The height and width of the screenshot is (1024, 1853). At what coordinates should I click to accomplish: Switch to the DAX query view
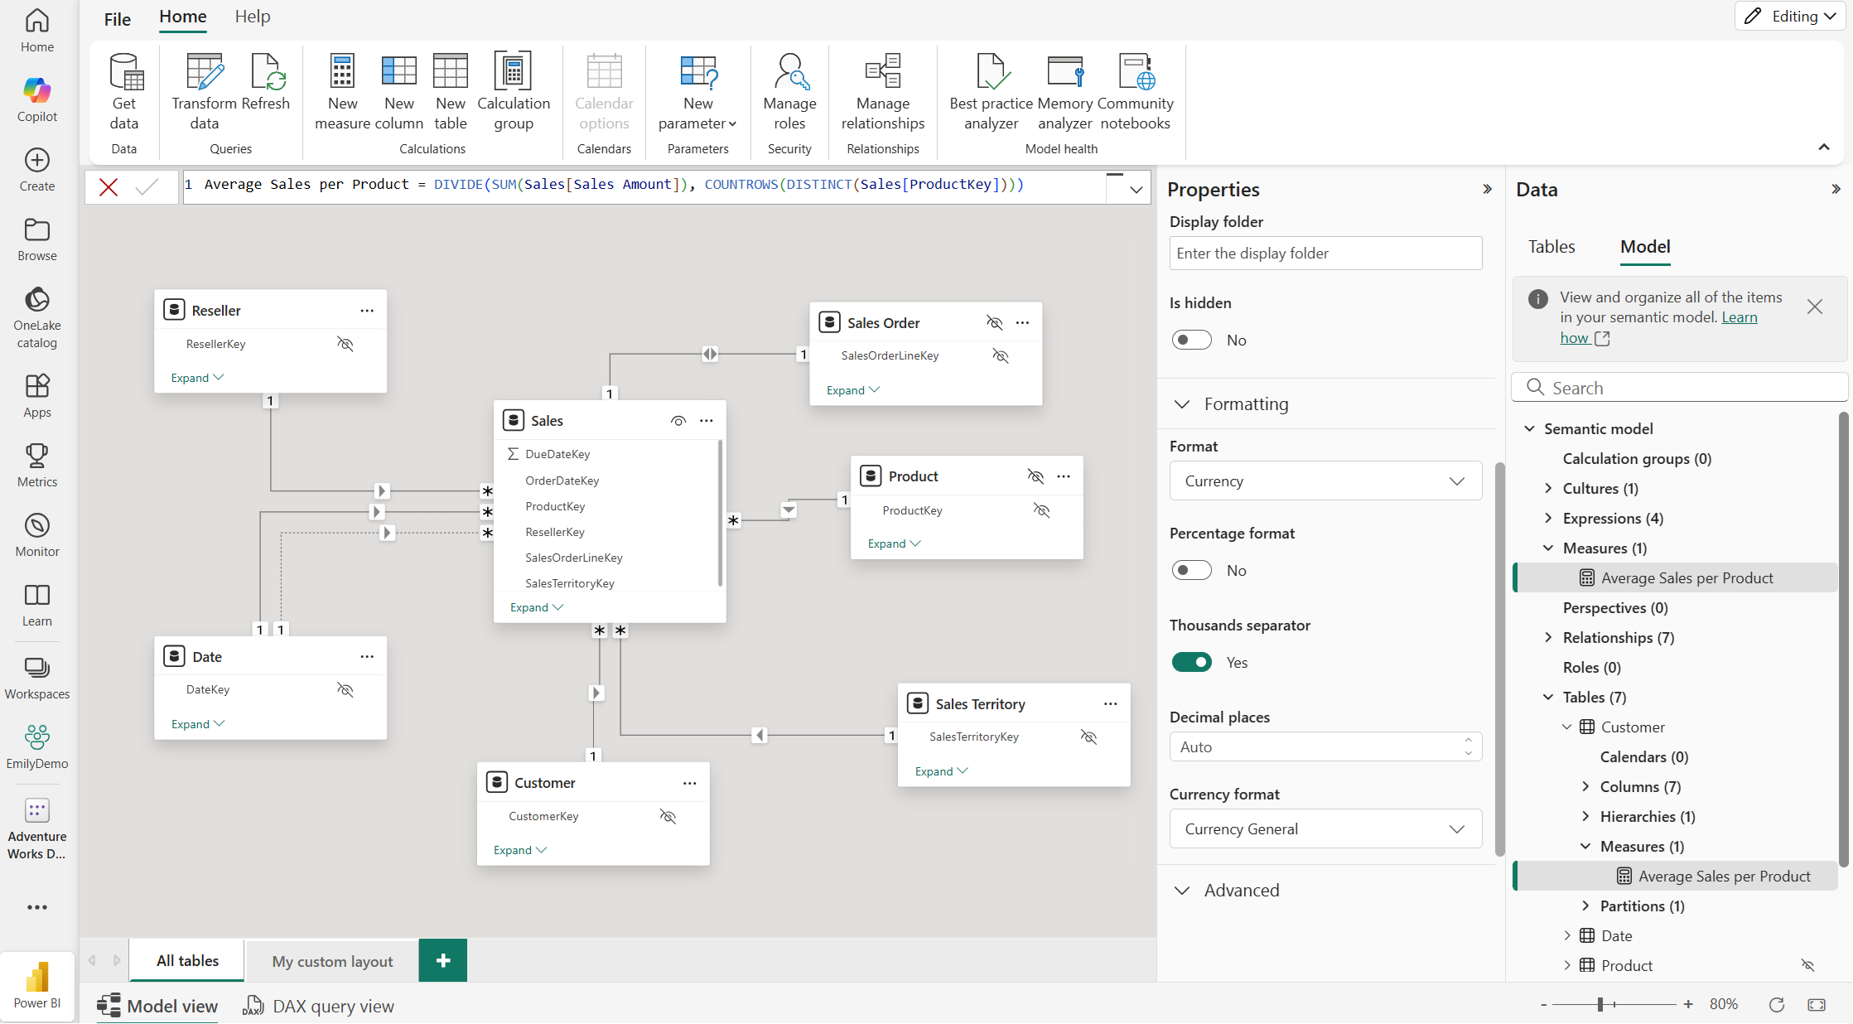pyautogui.click(x=319, y=1006)
